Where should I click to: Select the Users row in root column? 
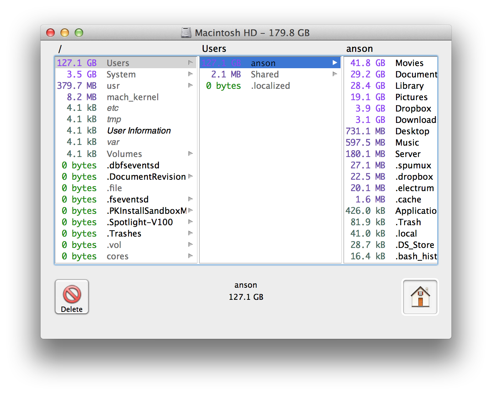pyautogui.click(x=126, y=63)
